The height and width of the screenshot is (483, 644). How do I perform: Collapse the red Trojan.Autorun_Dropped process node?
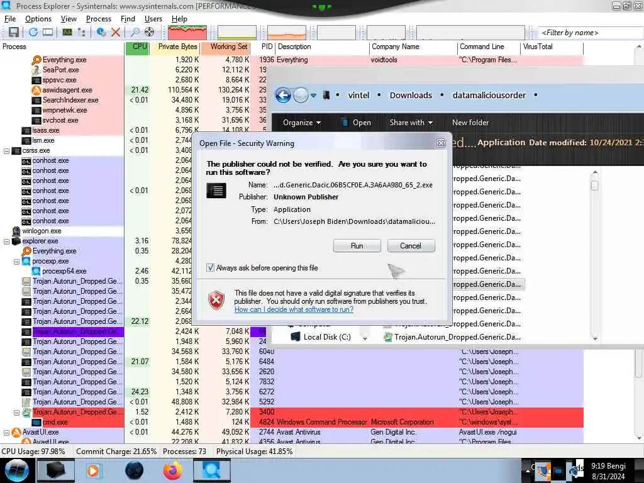point(17,413)
